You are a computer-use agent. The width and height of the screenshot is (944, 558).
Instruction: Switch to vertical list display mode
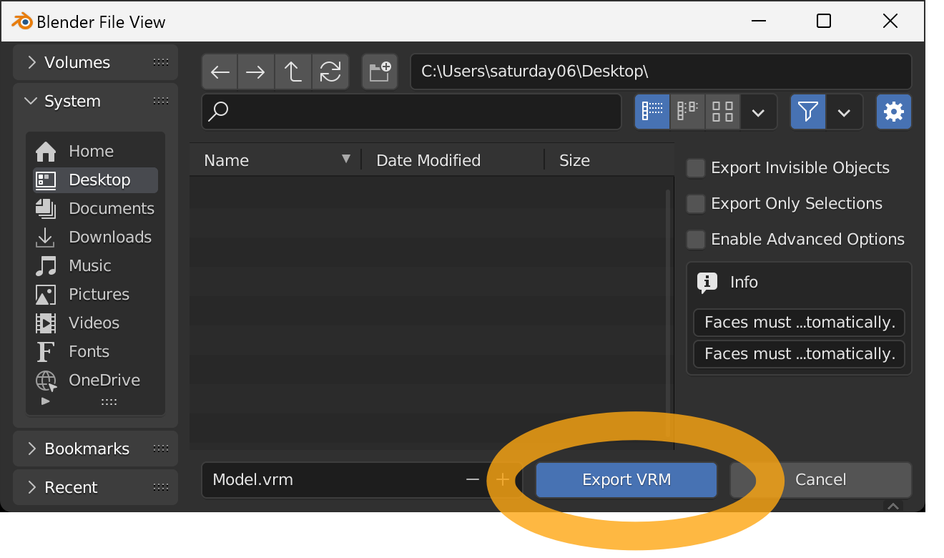click(x=652, y=112)
